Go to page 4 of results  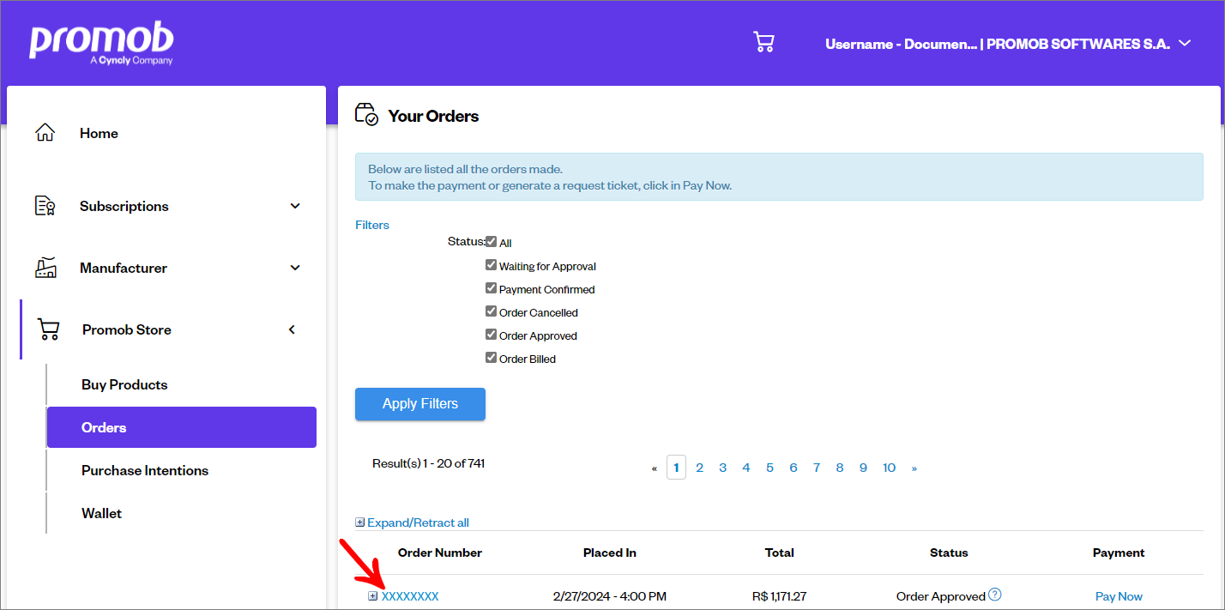click(x=746, y=468)
